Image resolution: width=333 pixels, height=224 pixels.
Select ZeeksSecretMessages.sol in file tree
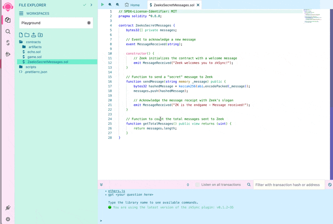57,62
